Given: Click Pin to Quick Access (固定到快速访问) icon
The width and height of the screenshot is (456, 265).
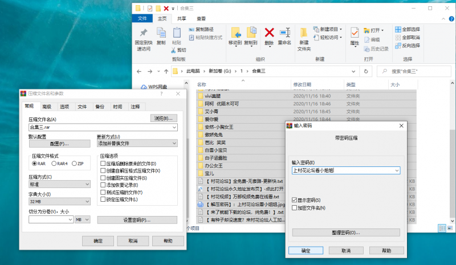Looking at the screenshot, I should 144,35.
